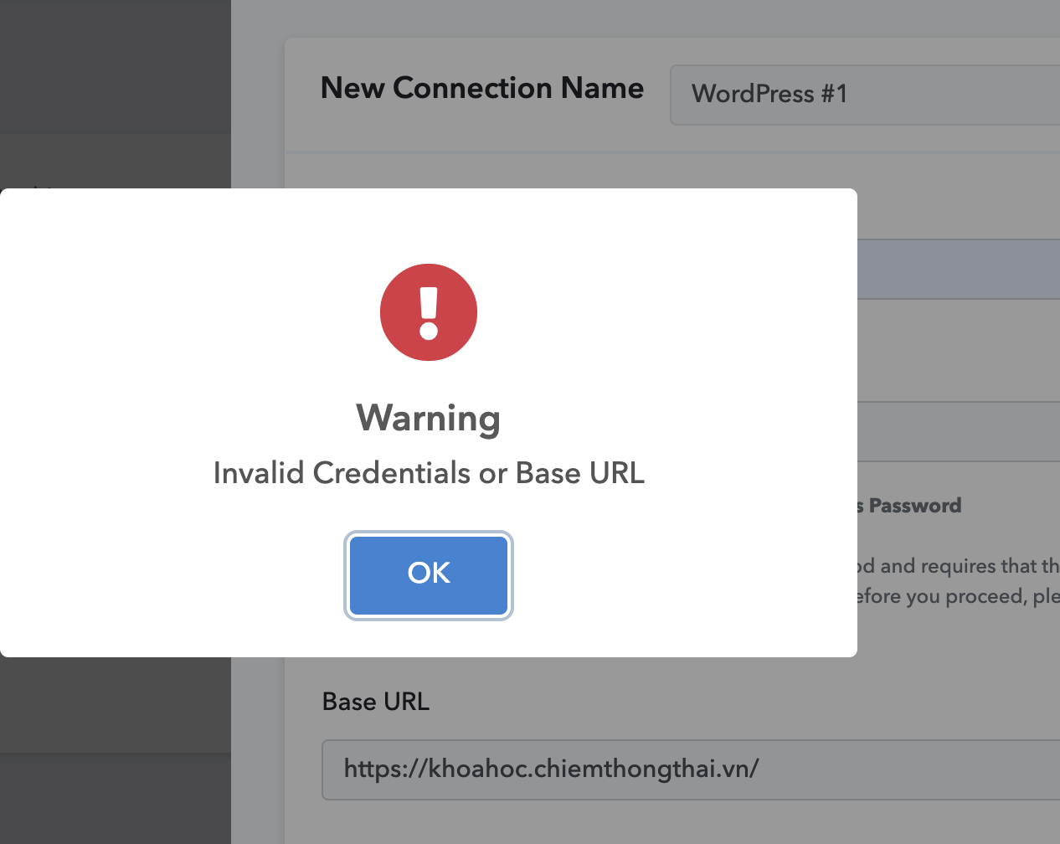Click the red exclamation warning icon

(429, 312)
